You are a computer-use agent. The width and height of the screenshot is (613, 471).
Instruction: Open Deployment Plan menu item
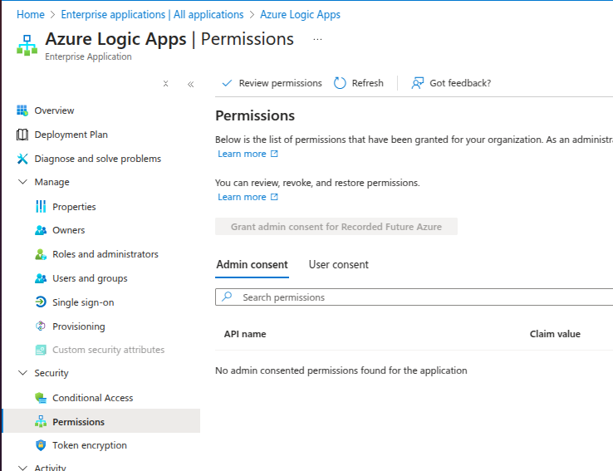(x=71, y=135)
